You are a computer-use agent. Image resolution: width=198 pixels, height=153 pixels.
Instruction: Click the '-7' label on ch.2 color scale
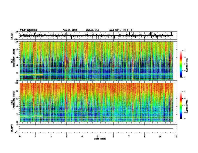184,119
